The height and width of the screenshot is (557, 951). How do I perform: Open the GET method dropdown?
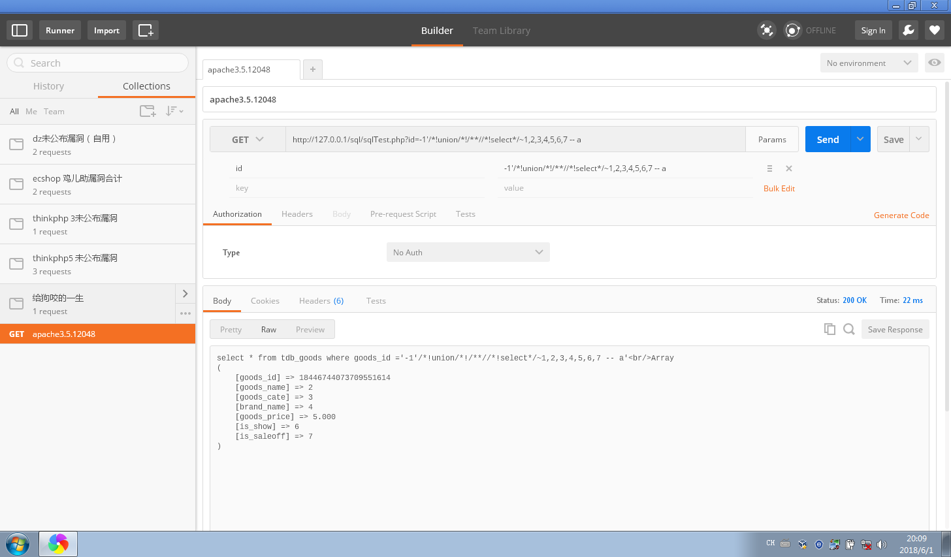click(x=248, y=139)
